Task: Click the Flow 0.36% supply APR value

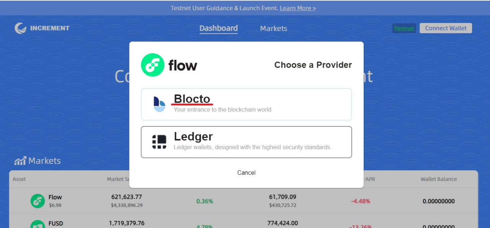Action: coord(204,201)
